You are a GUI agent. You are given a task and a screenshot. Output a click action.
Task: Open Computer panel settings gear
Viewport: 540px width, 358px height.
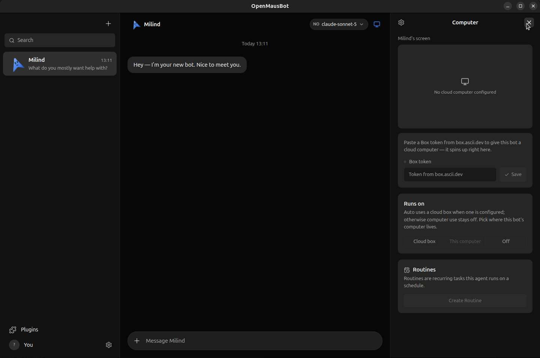click(401, 22)
